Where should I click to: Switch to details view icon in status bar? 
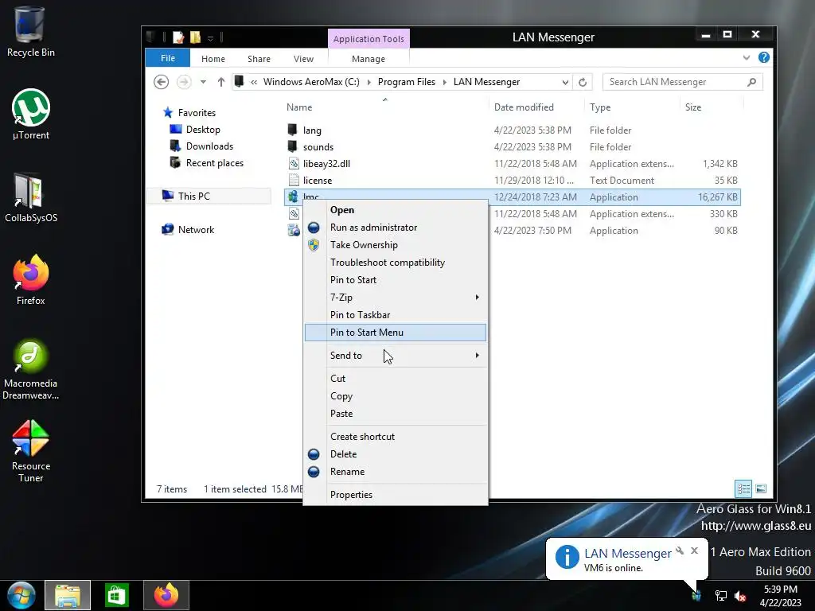click(743, 488)
